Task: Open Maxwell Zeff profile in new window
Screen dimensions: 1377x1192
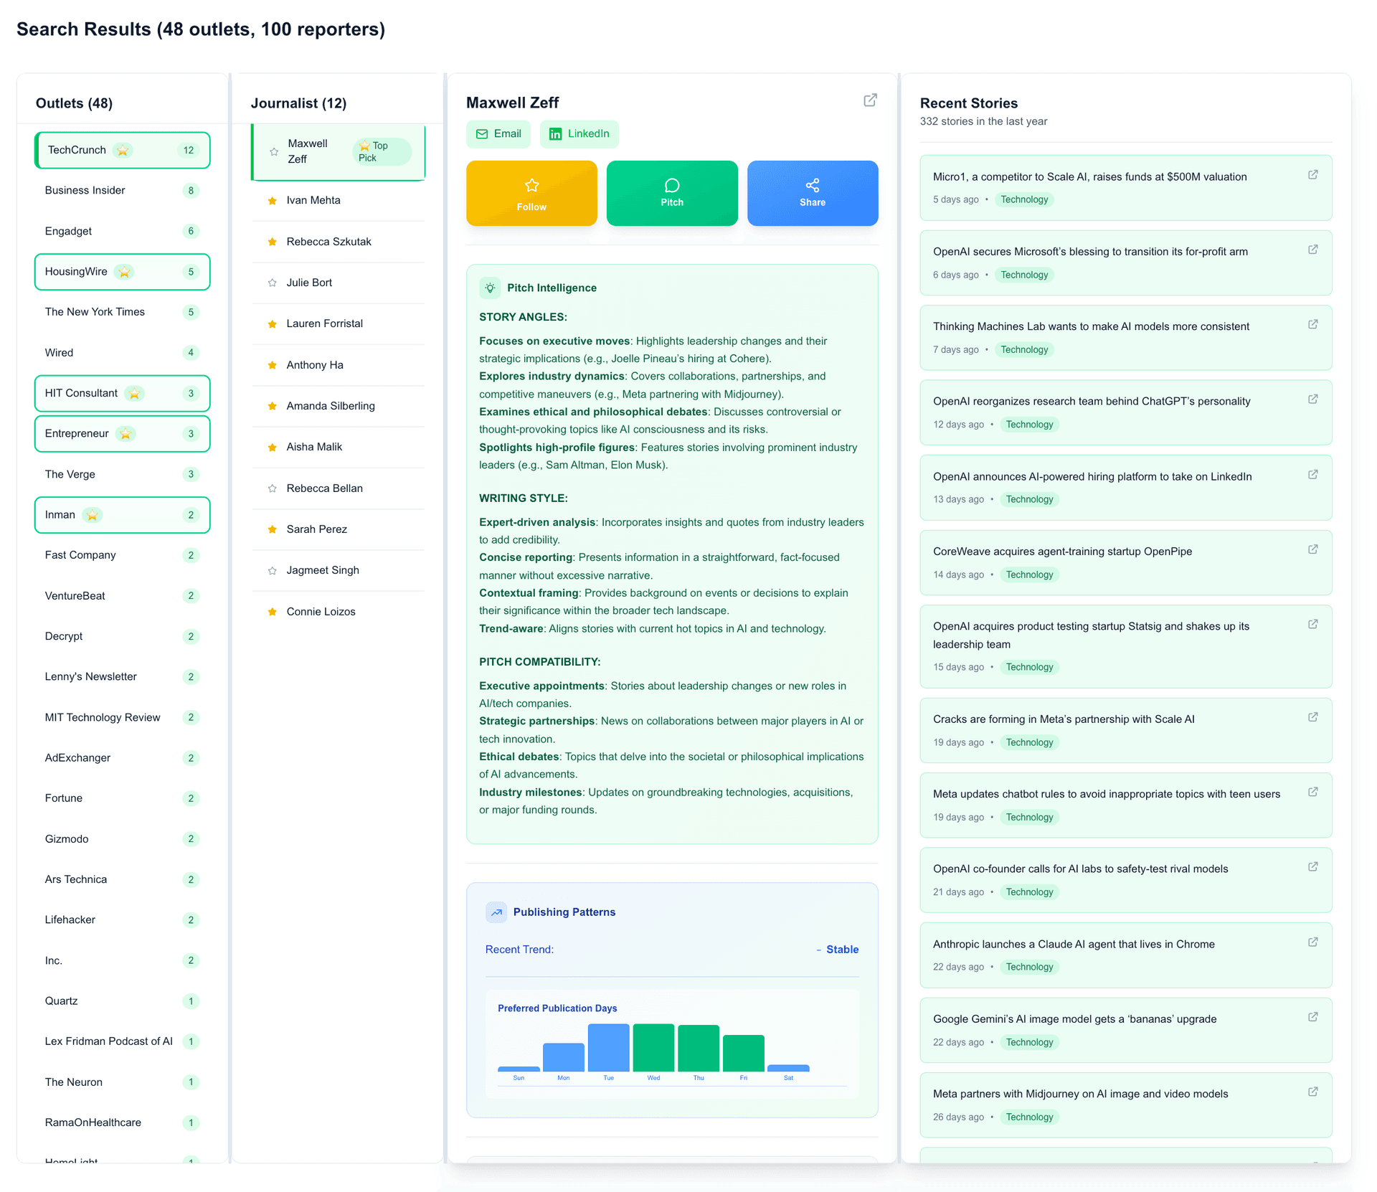Action: (x=870, y=100)
